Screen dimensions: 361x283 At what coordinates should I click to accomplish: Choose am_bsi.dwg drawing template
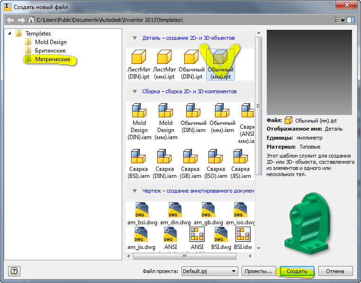142,214
